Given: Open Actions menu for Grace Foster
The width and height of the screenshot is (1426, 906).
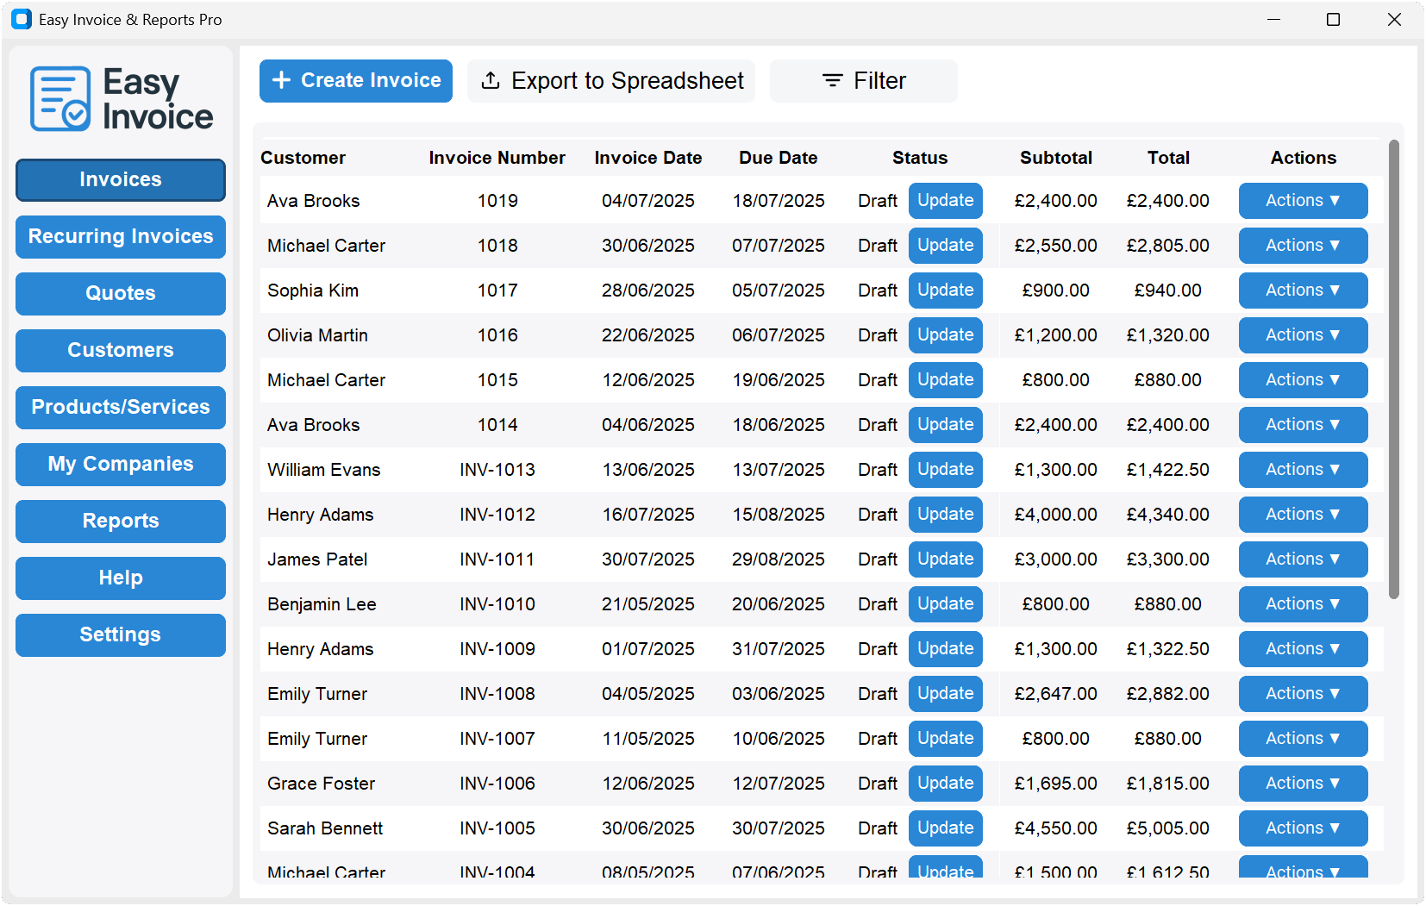Looking at the screenshot, I should point(1303,784).
